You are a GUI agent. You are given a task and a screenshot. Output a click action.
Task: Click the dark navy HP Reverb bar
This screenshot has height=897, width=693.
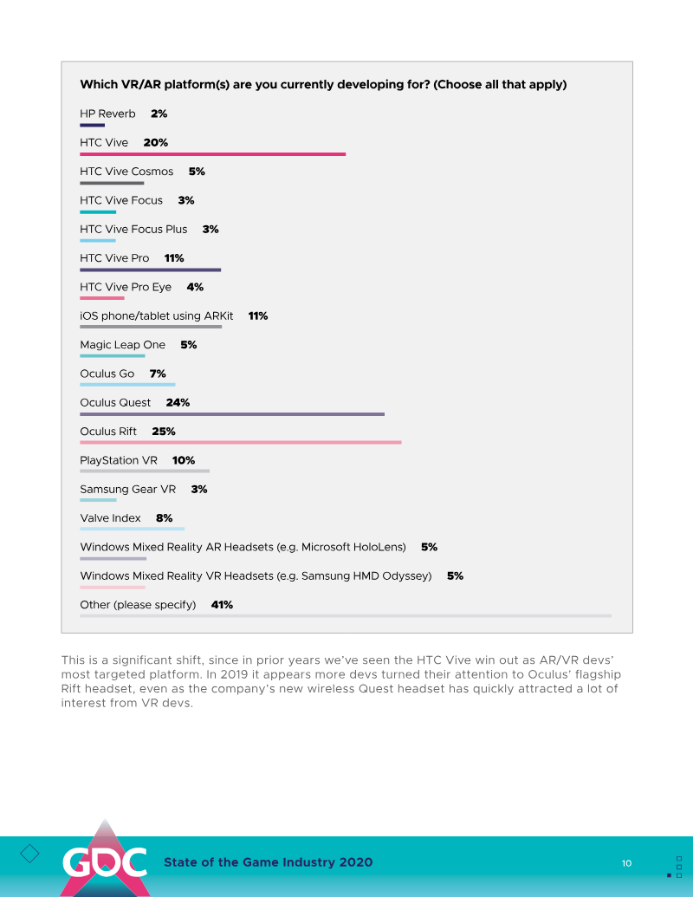point(92,126)
